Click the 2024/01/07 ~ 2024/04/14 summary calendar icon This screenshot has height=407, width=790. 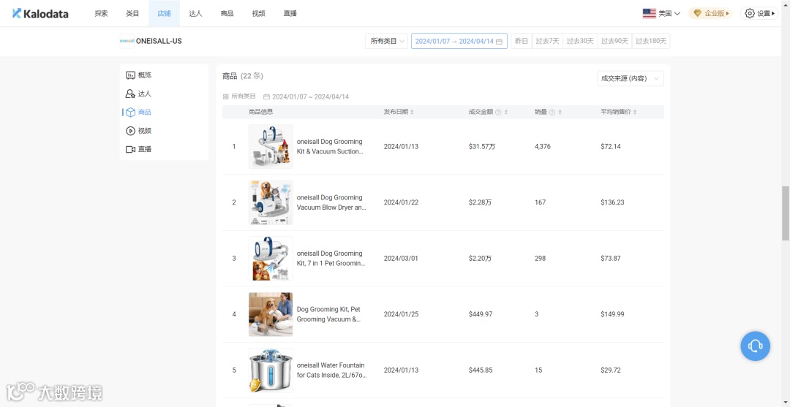click(267, 96)
